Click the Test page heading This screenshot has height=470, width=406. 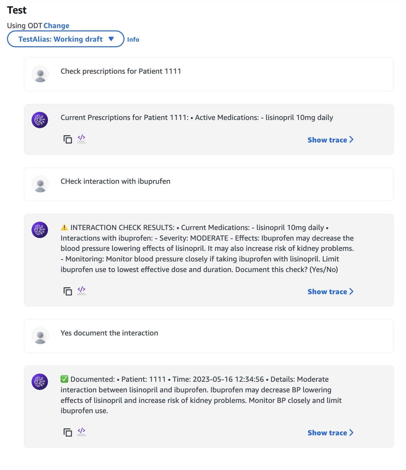(17, 10)
